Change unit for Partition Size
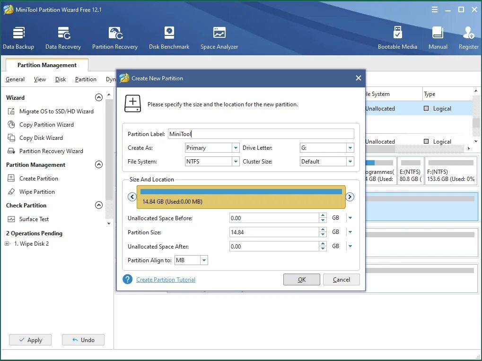The width and height of the screenshot is (482, 361). click(350, 232)
